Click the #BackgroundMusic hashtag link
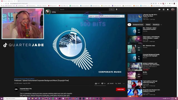178x100 pixels. coord(30,79)
